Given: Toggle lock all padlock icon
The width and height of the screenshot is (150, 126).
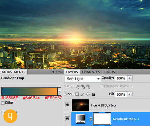Looking at the screenshot, I should 93,94.
